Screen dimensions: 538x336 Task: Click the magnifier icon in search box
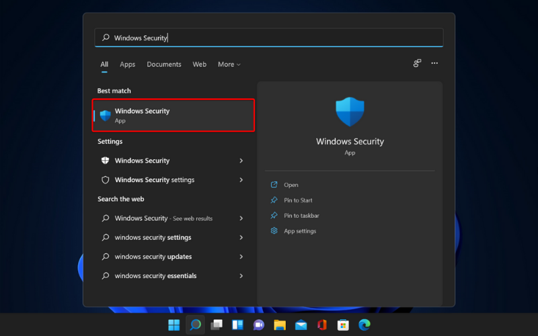[106, 38]
